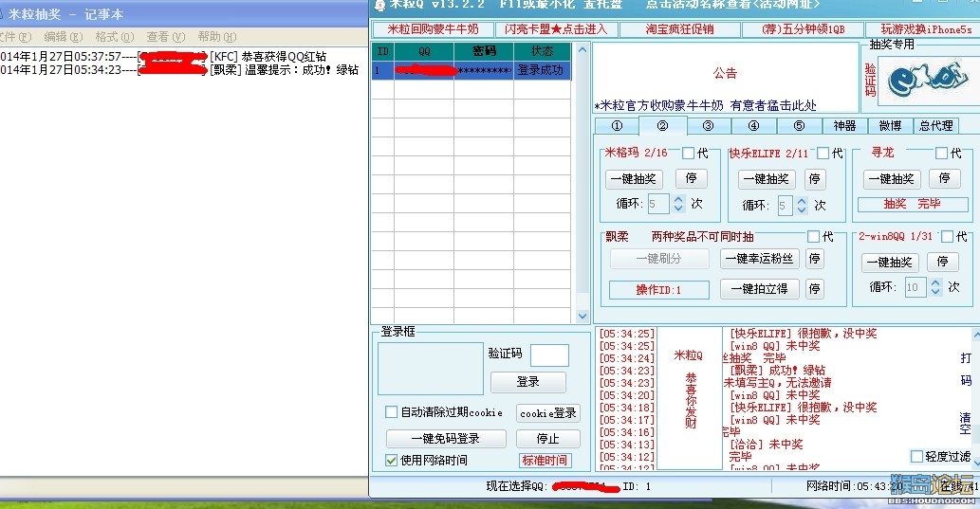Image resolution: width=980 pixels, height=509 pixels.
Task: Open the 神器 tab
Action: pyautogui.click(x=844, y=125)
